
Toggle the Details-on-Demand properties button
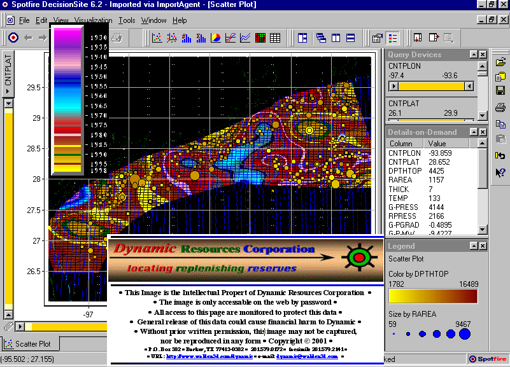pos(378,38)
